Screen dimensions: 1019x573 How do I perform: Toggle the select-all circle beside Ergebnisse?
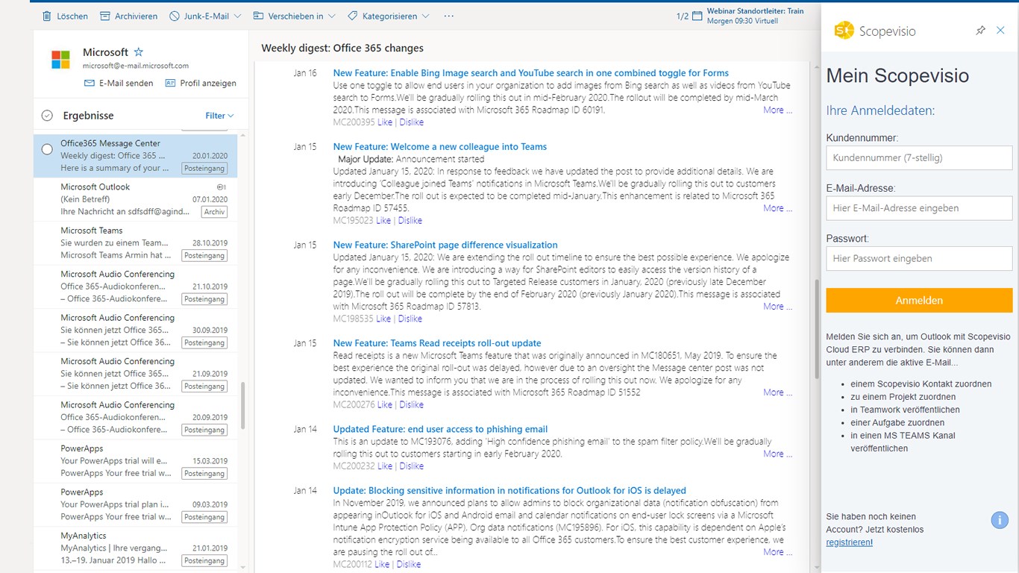[47, 116]
